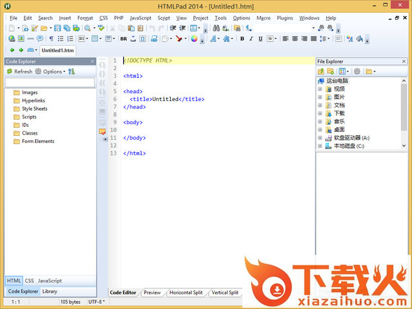This screenshot has width=412, height=309.
Task: Insert a hyperlink with the globe icon
Action: coord(12,39)
